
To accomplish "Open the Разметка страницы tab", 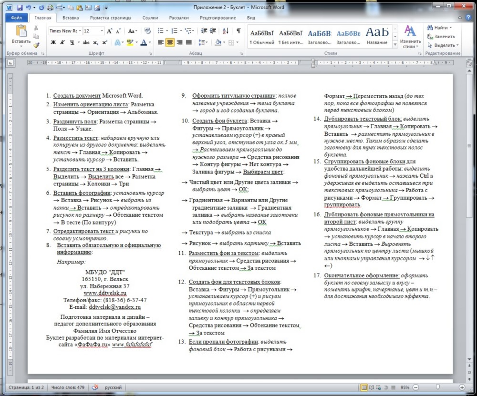I will click(x=111, y=18).
